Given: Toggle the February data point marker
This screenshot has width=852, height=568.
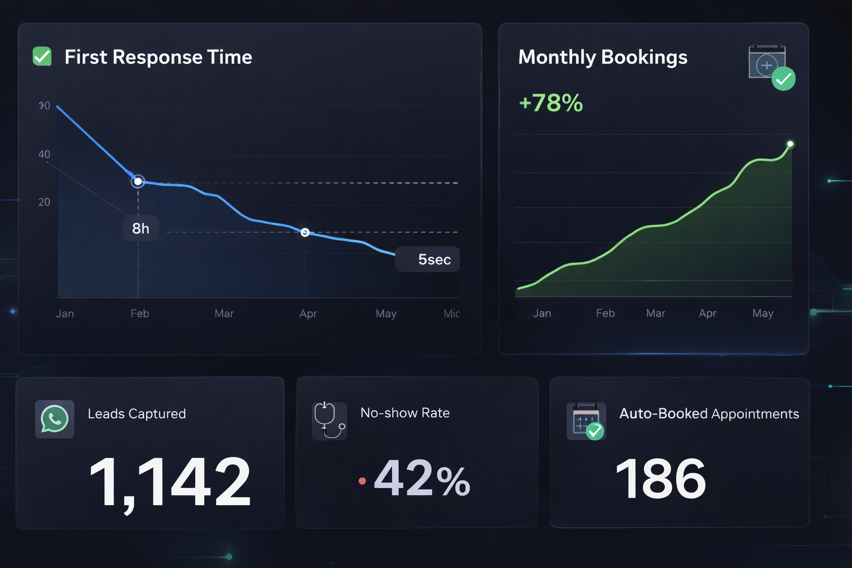Looking at the screenshot, I should pyautogui.click(x=138, y=181).
